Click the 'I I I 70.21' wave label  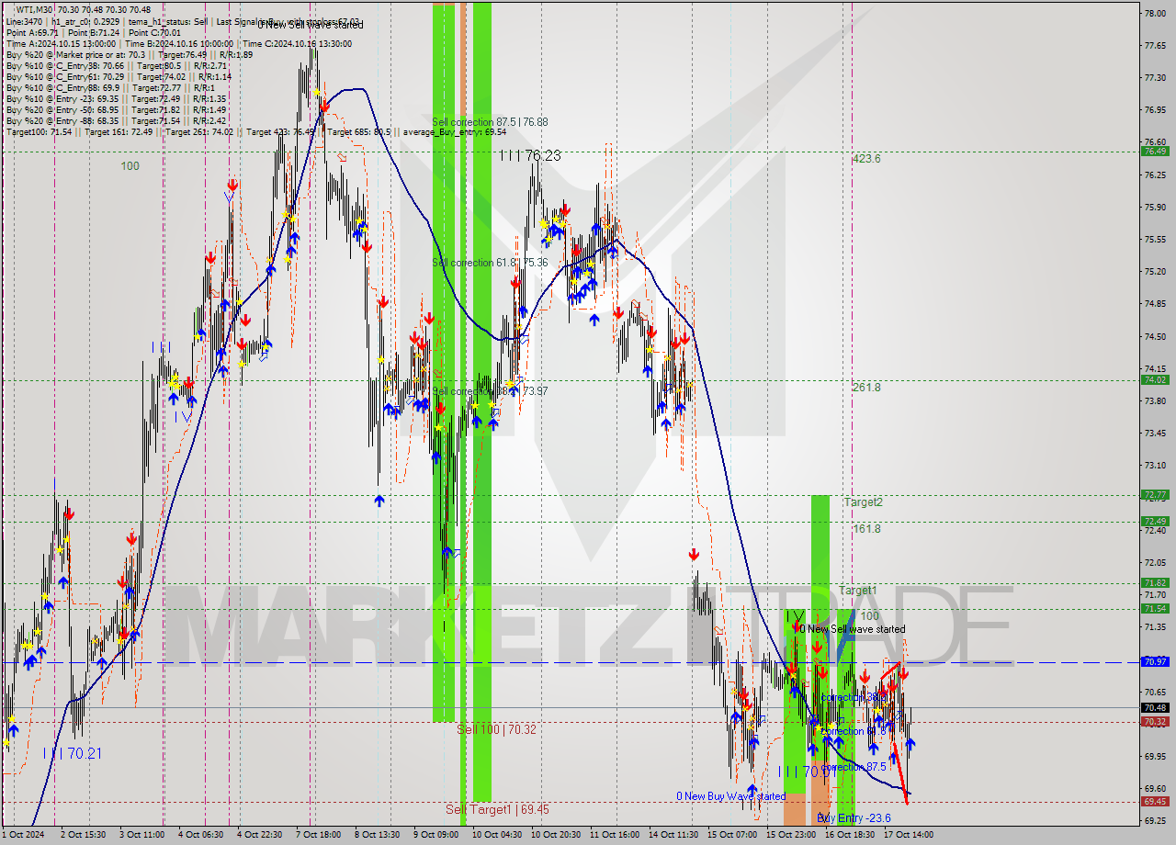click(x=72, y=753)
